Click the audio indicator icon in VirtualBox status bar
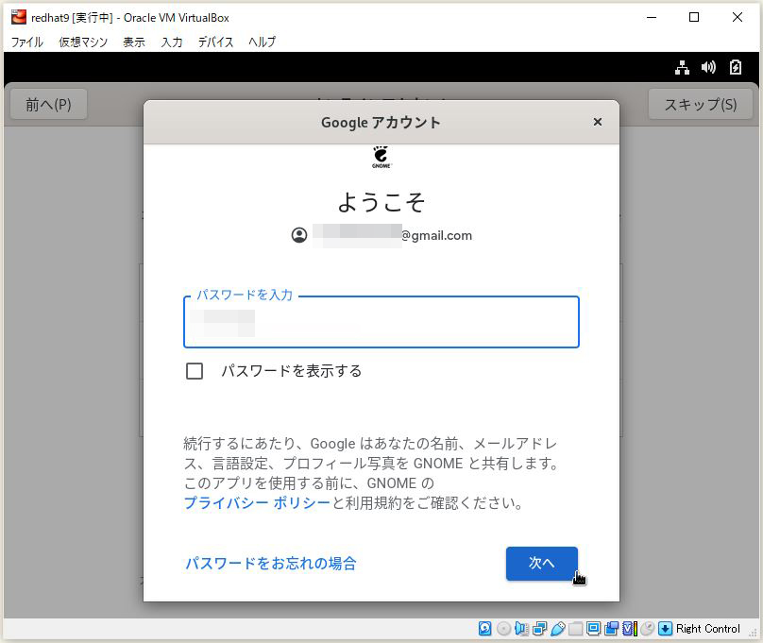Viewport: 763px width, 643px height. [521, 629]
